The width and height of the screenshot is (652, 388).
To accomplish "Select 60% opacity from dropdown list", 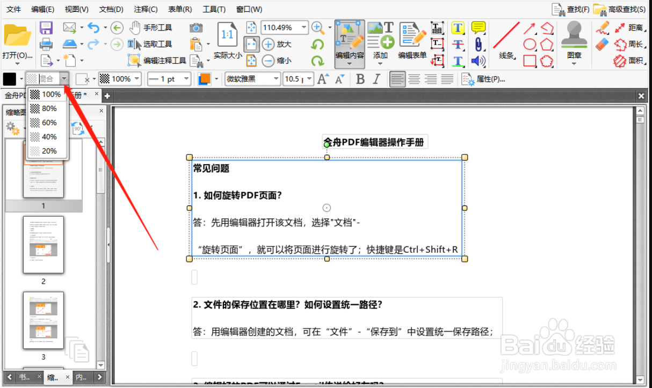I will point(47,122).
